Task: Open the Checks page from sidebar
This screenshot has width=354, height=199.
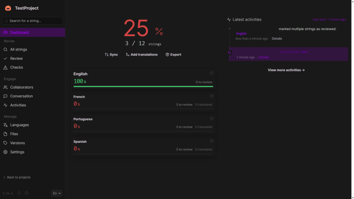Action: 16,67
